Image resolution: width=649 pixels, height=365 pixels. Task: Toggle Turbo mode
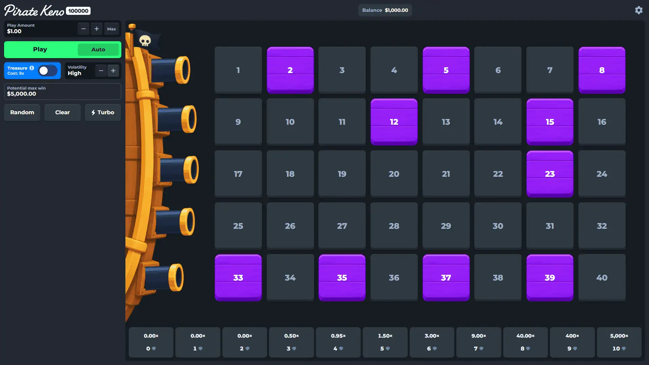[x=103, y=113]
